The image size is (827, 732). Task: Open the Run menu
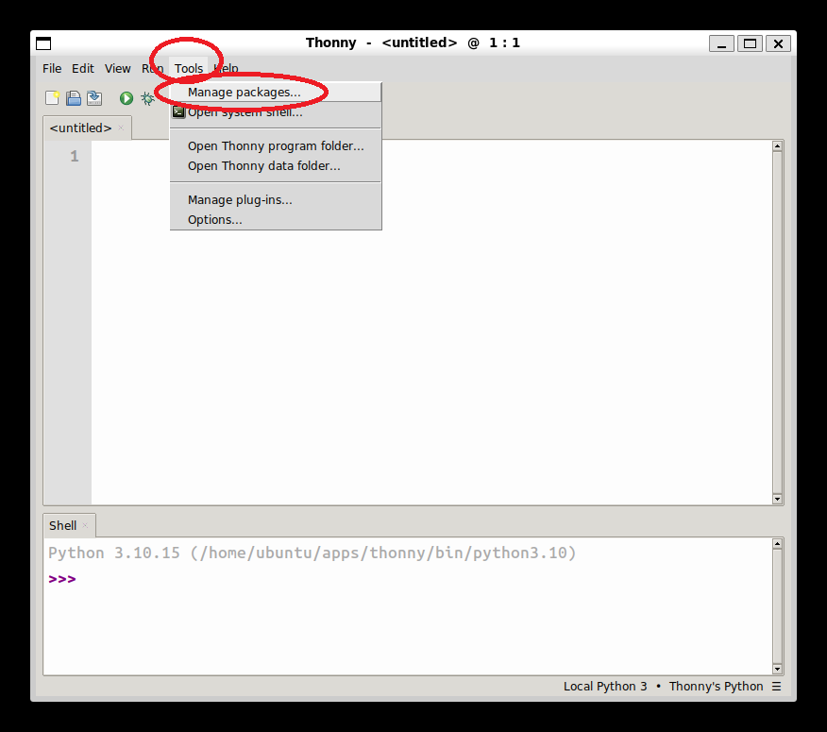pos(152,69)
